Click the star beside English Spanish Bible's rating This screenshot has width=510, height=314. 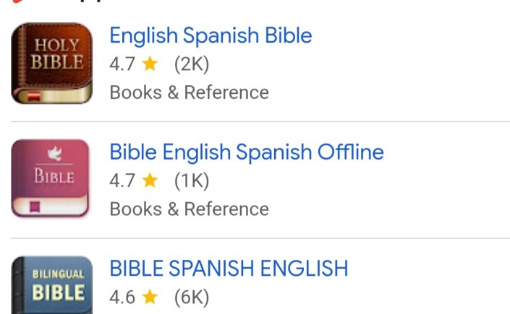pos(150,64)
